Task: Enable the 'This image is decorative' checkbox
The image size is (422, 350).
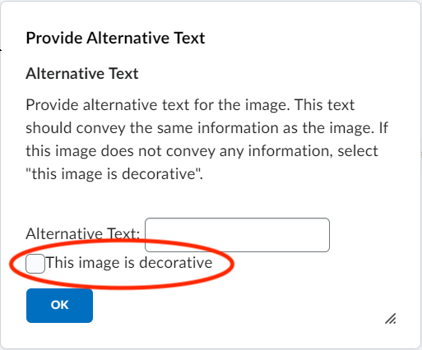Action: 35,264
